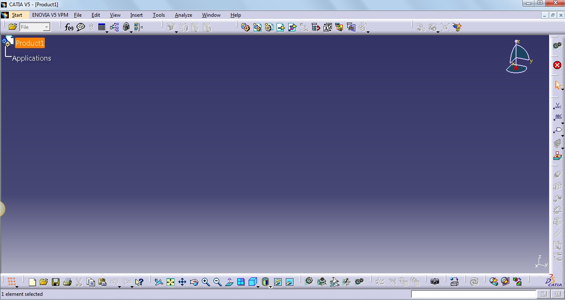The height and width of the screenshot is (300, 565).
Task: Activate the What's This help pointer
Action: coord(139,282)
